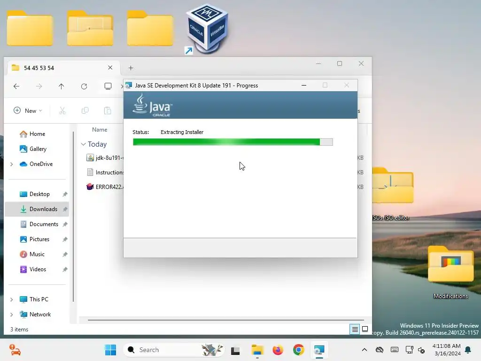This screenshot has height=361, width=481.
Task: Click the Paste clipboard icon
Action: pyautogui.click(x=108, y=110)
